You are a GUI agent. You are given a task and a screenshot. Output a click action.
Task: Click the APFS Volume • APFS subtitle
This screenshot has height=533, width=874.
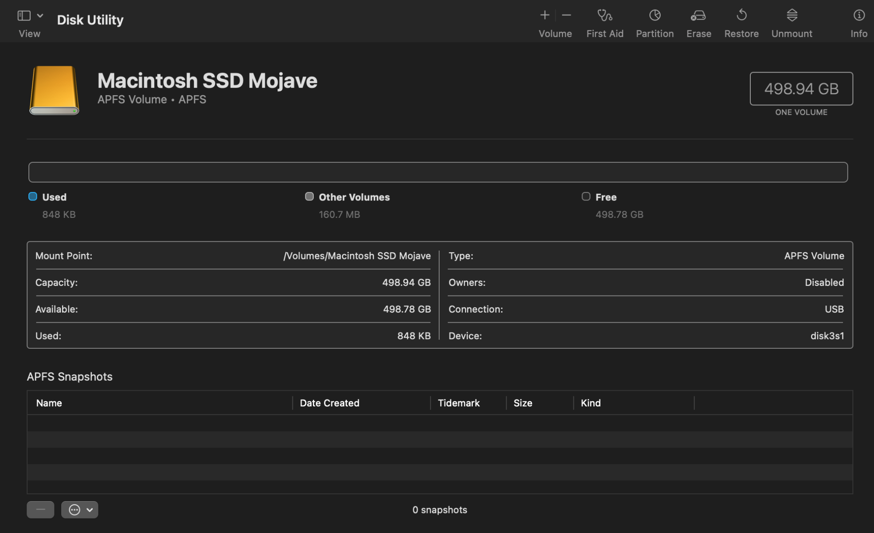[152, 100]
